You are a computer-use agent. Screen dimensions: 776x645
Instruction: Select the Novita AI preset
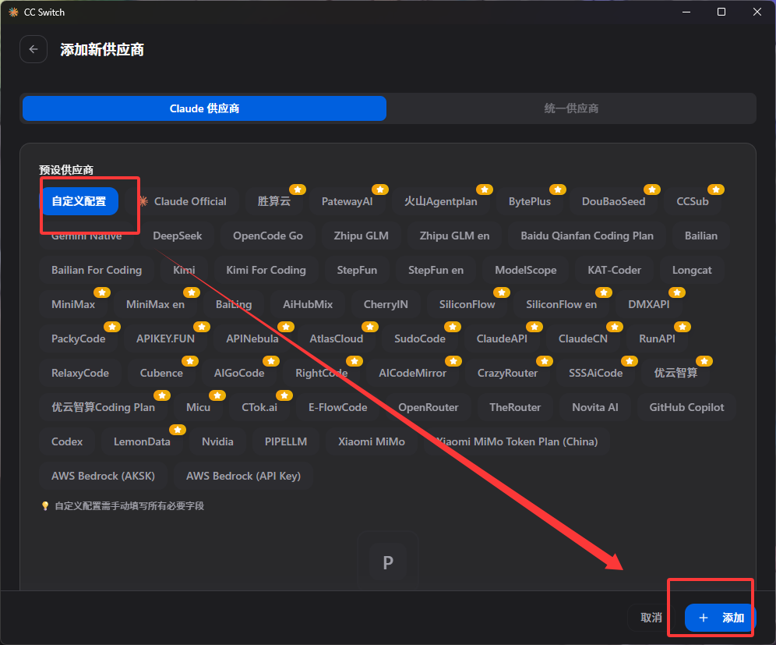click(x=595, y=407)
